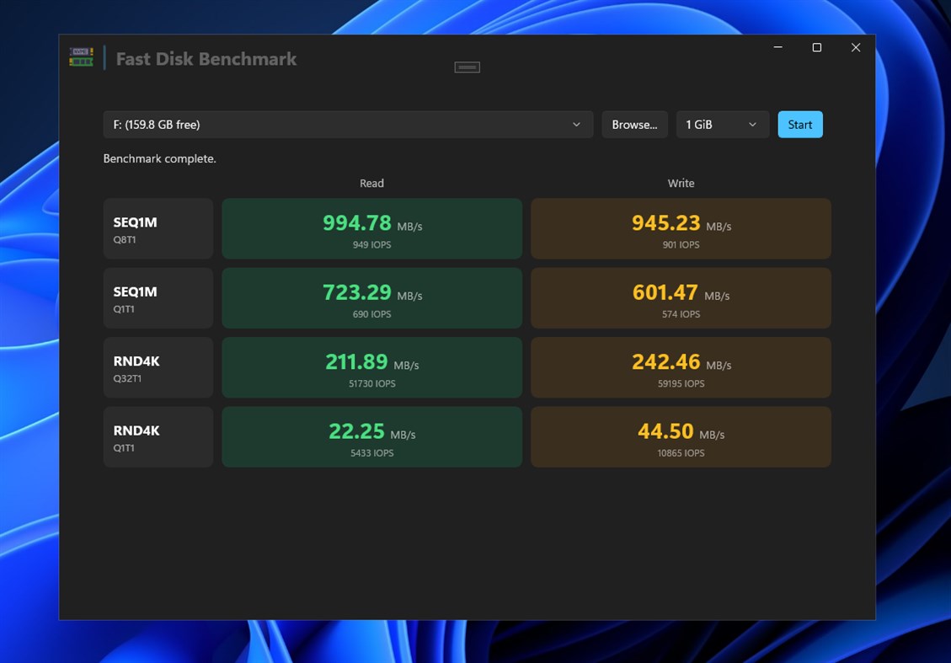
Task: Click the Fast Disk Benchmark title text
Action: [206, 59]
